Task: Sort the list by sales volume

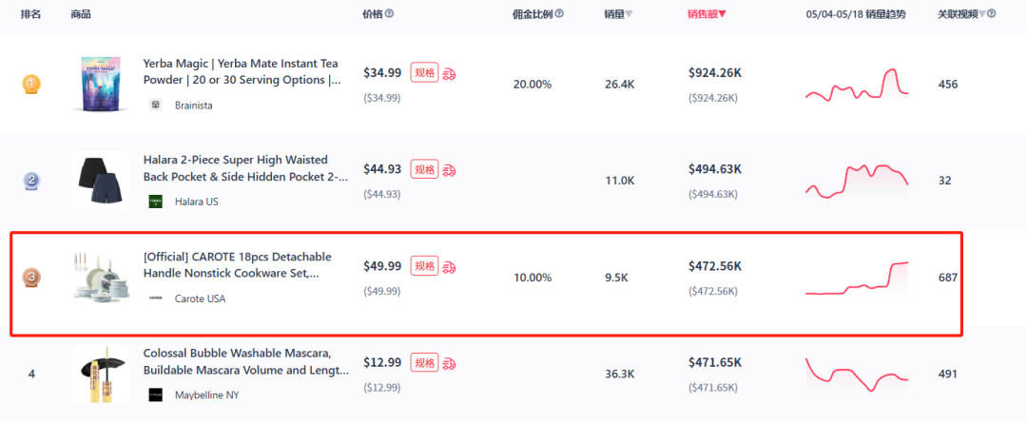Action: (x=619, y=14)
